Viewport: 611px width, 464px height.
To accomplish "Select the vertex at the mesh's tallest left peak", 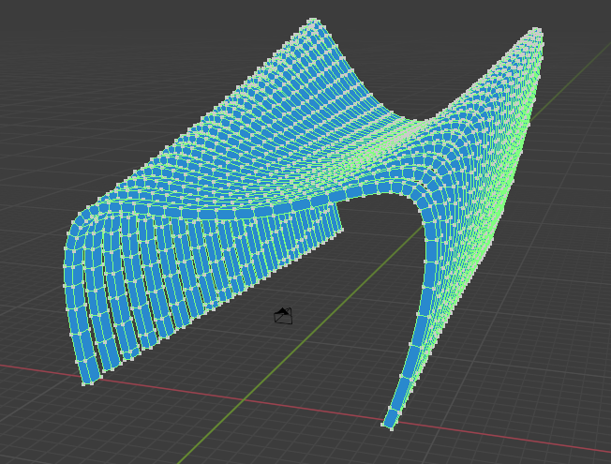I will [313, 20].
